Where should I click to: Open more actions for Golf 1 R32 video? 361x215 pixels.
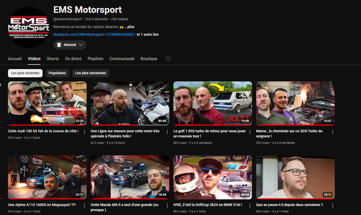pyautogui.click(x=250, y=132)
